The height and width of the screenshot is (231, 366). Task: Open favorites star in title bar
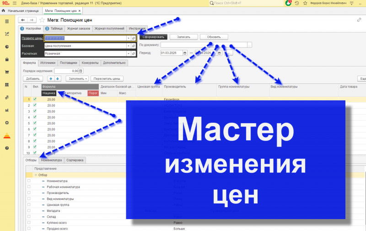(x=305, y=3)
